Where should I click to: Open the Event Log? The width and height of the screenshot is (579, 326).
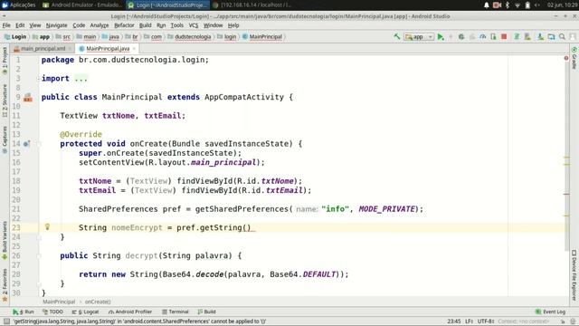(550, 312)
